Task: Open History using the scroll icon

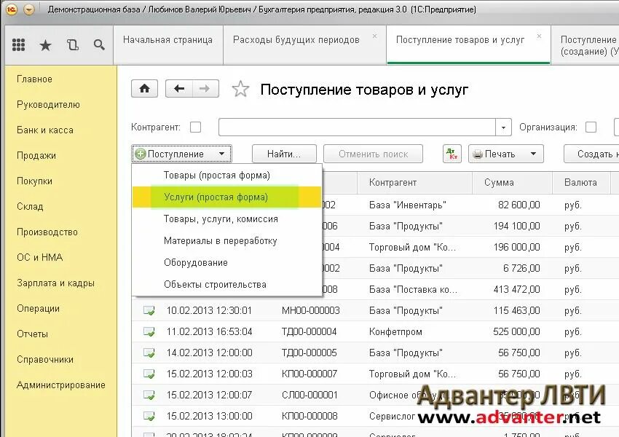Action: (x=73, y=44)
